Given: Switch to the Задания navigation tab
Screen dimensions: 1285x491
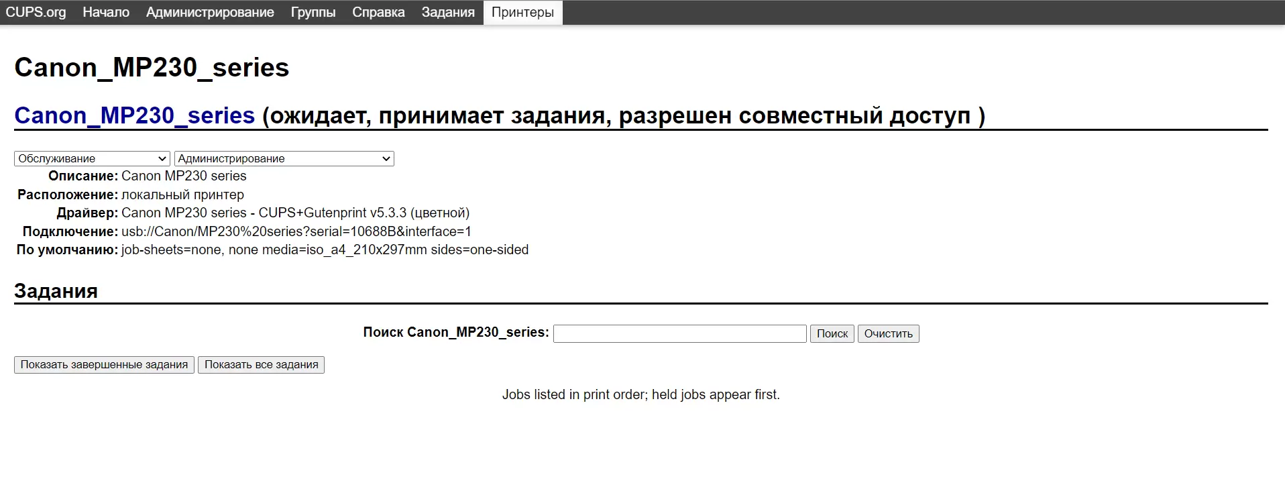Looking at the screenshot, I should (448, 12).
